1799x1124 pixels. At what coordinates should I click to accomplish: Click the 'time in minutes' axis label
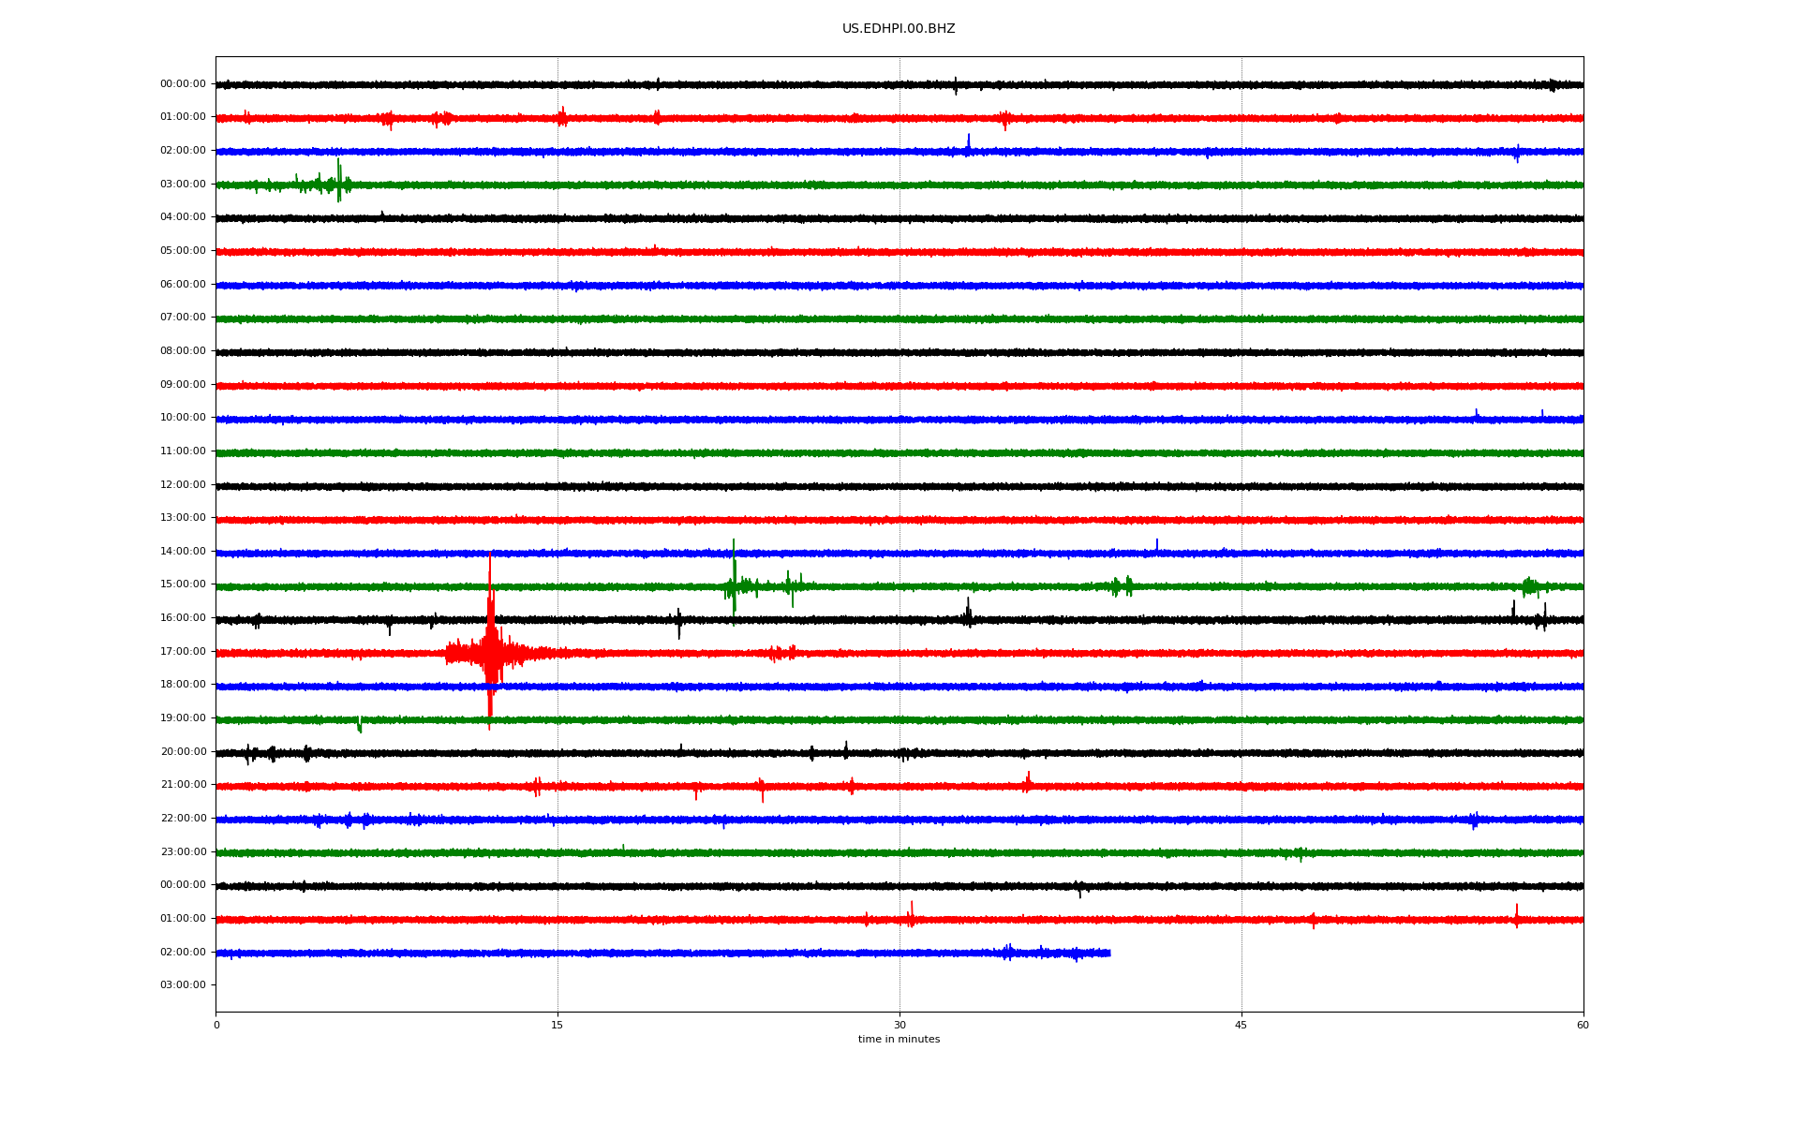pos(898,1039)
